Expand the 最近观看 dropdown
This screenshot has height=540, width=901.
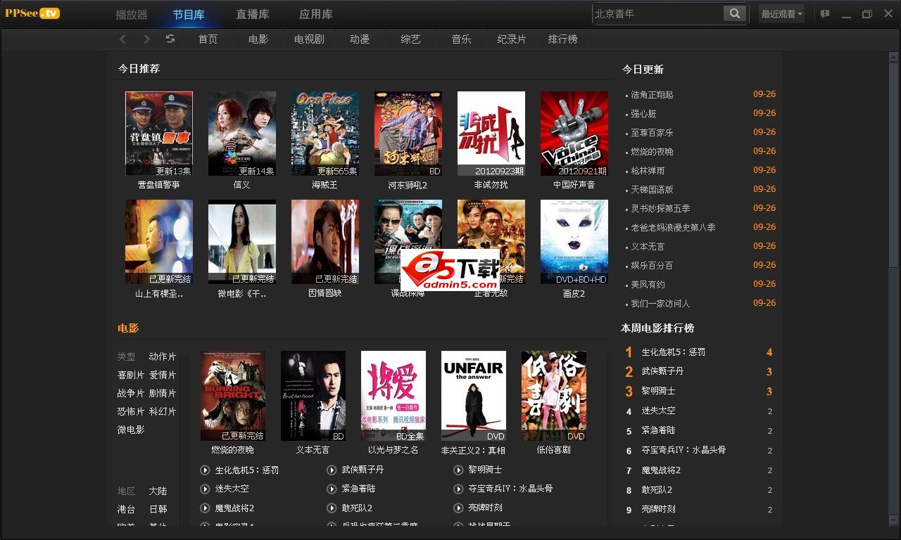pyautogui.click(x=781, y=14)
